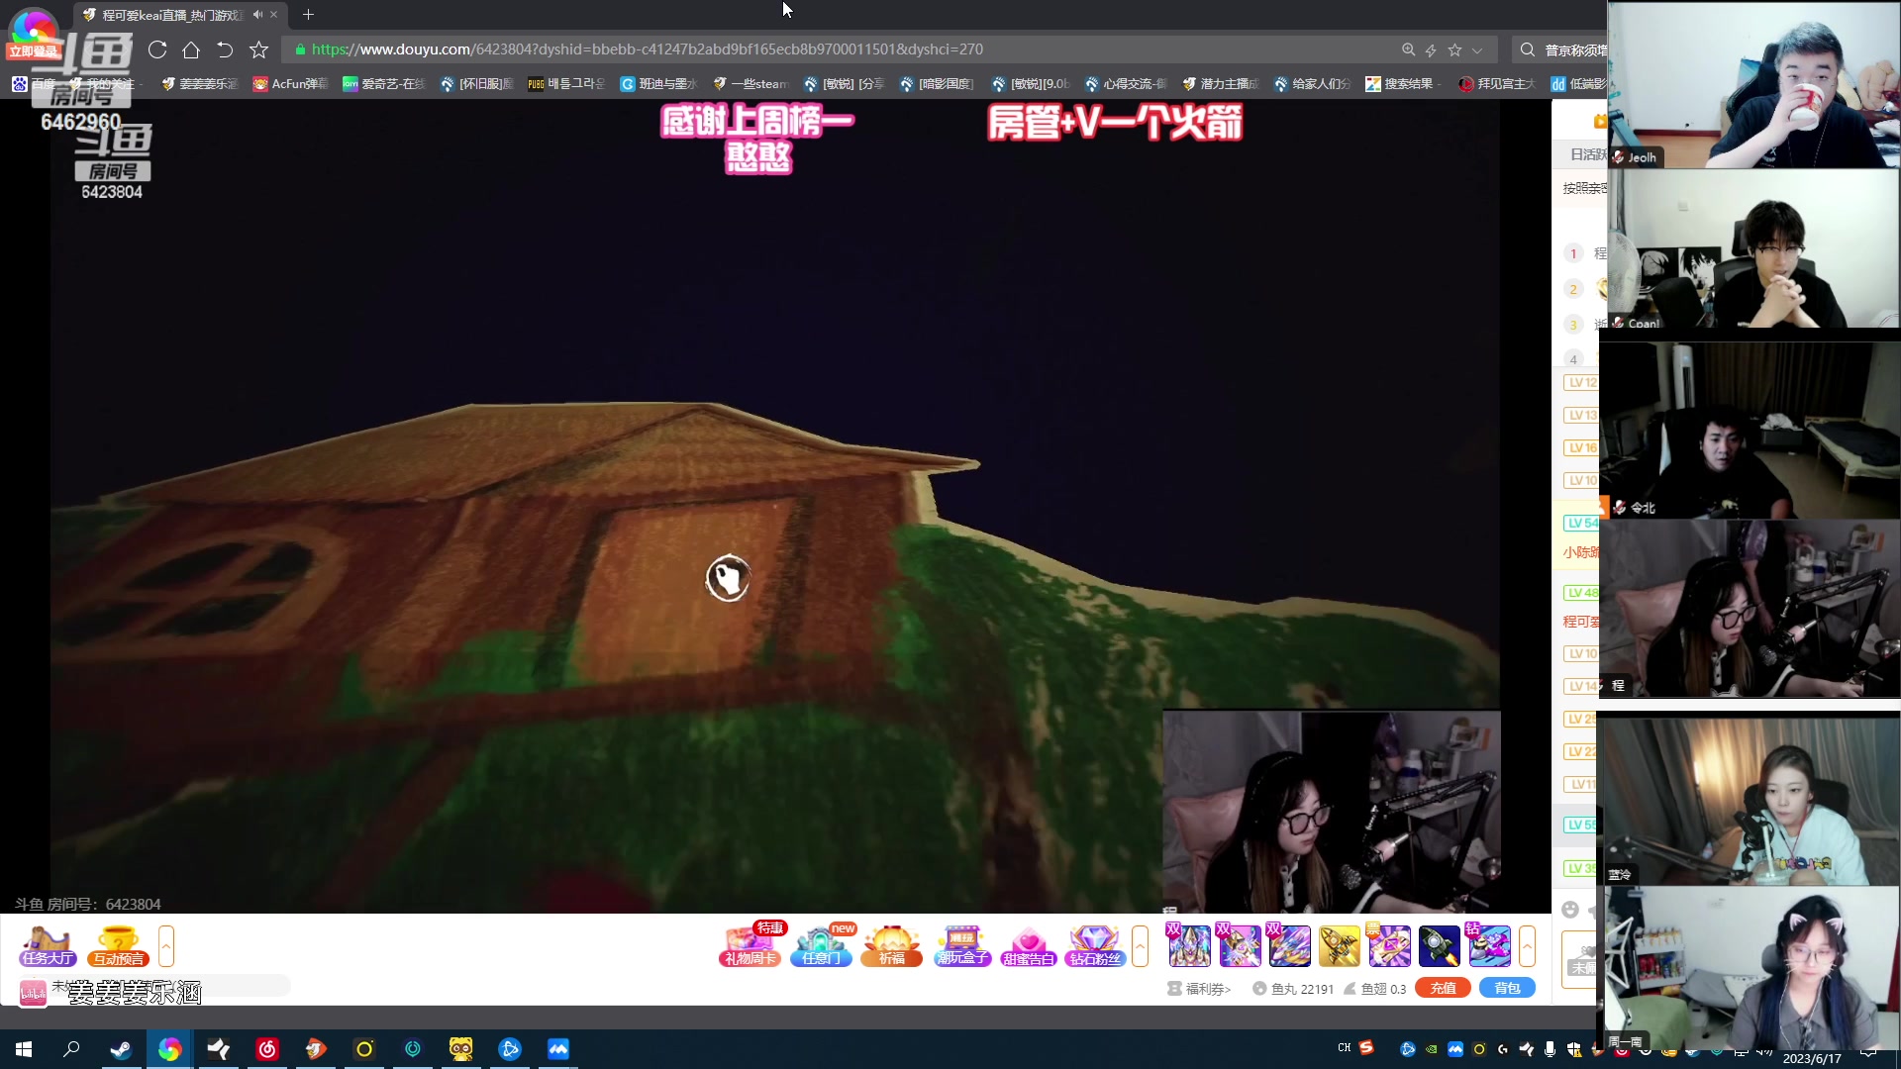Click the 任务大厅 task hall icon
The image size is (1901, 1069).
pyautogui.click(x=47, y=946)
